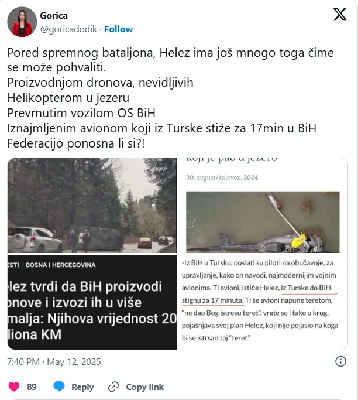This screenshot has height=400, width=358.
Task: Click the tweet text about Helez
Action: point(170,98)
